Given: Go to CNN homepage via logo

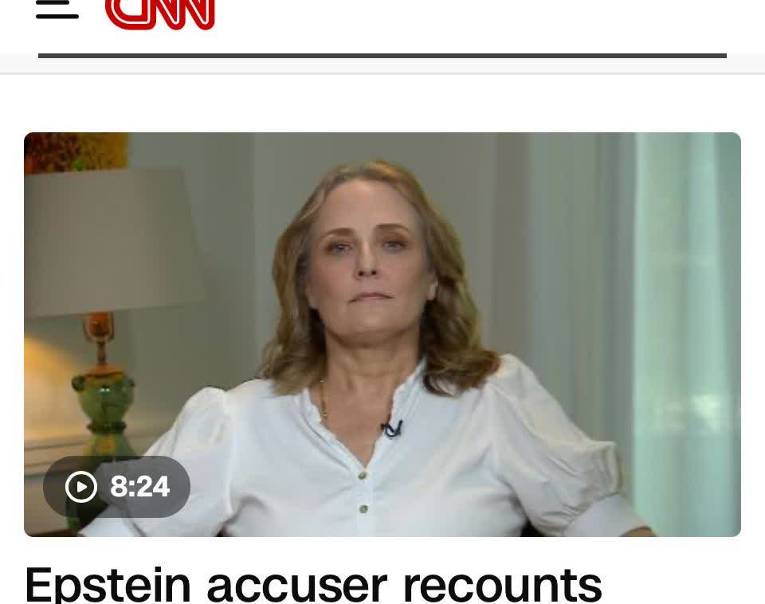Looking at the screenshot, I should (160, 14).
